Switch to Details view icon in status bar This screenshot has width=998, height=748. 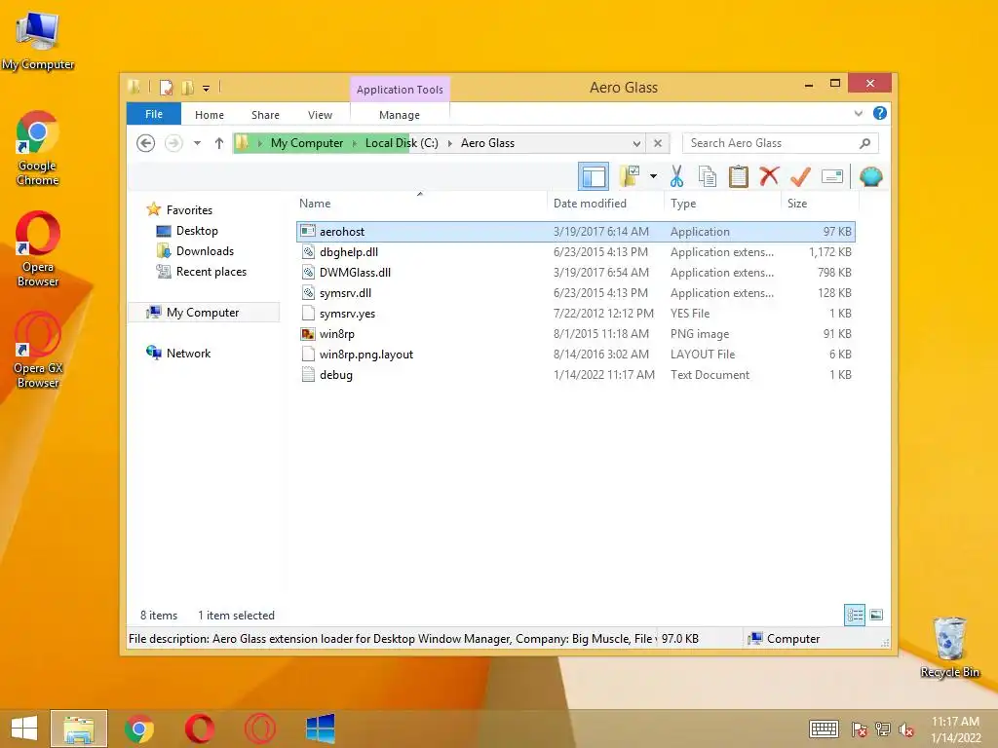click(x=855, y=615)
